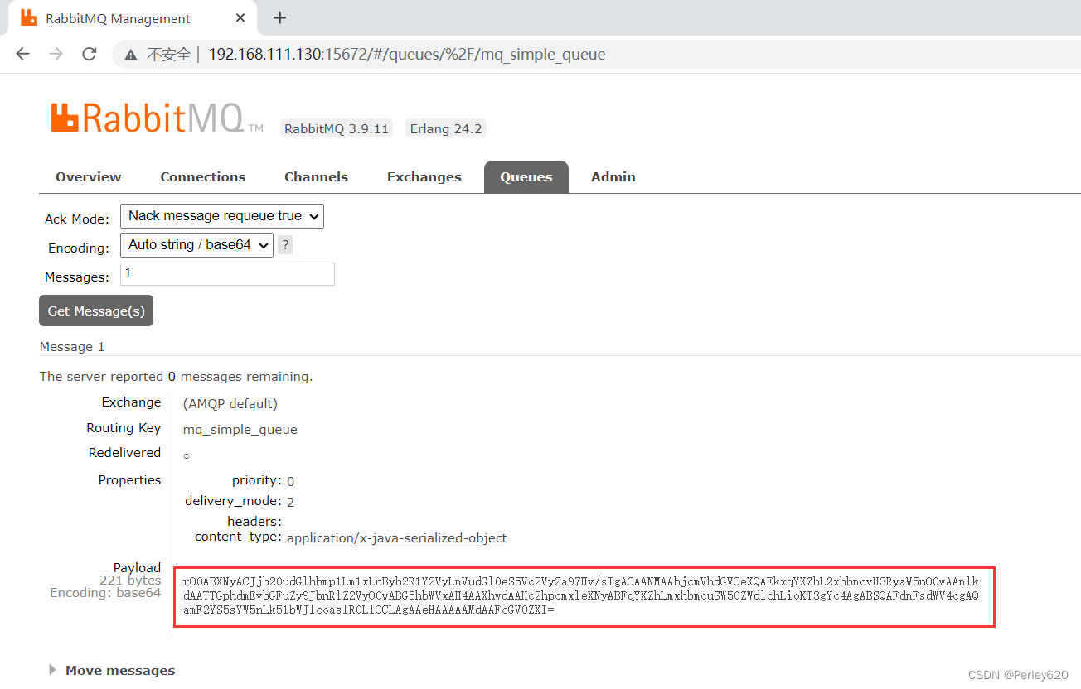The image size is (1081, 689).
Task: Click the (AMQP default) exchange value
Action: 230,404
